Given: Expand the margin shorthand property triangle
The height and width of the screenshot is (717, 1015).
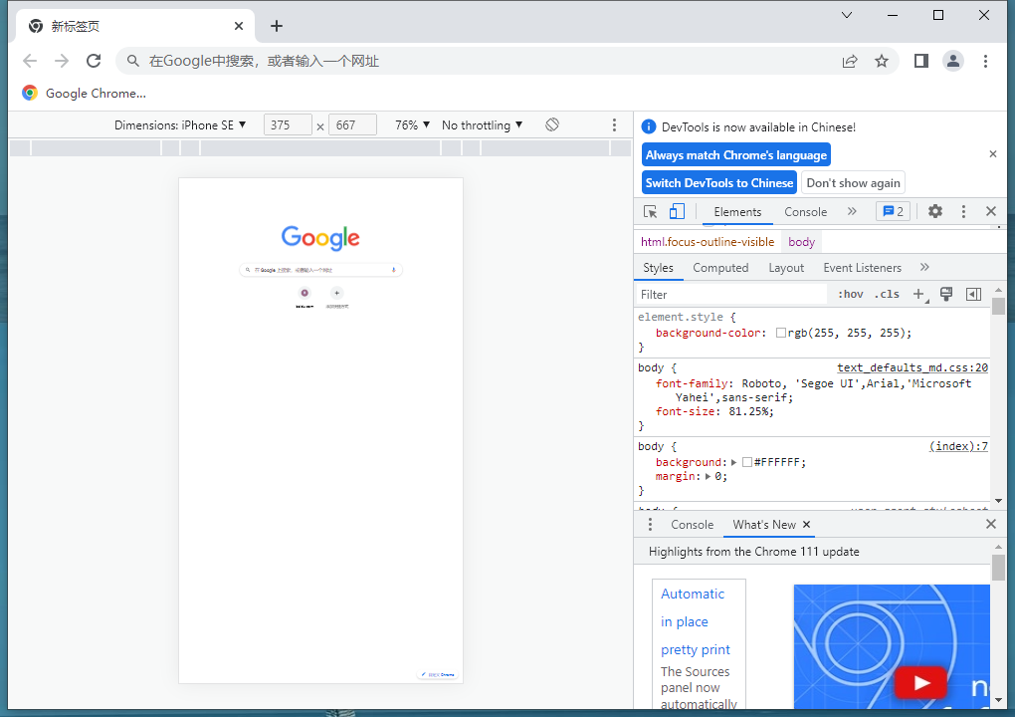Looking at the screenshot, I should (x=709, y=477).
